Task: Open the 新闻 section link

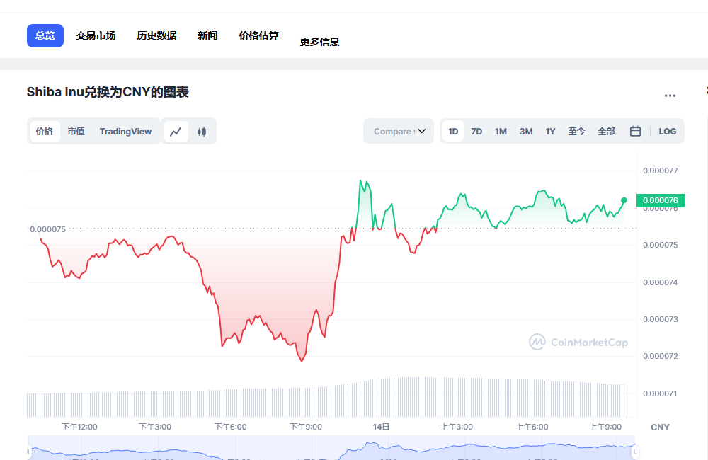Action: [x=207, y=35]
